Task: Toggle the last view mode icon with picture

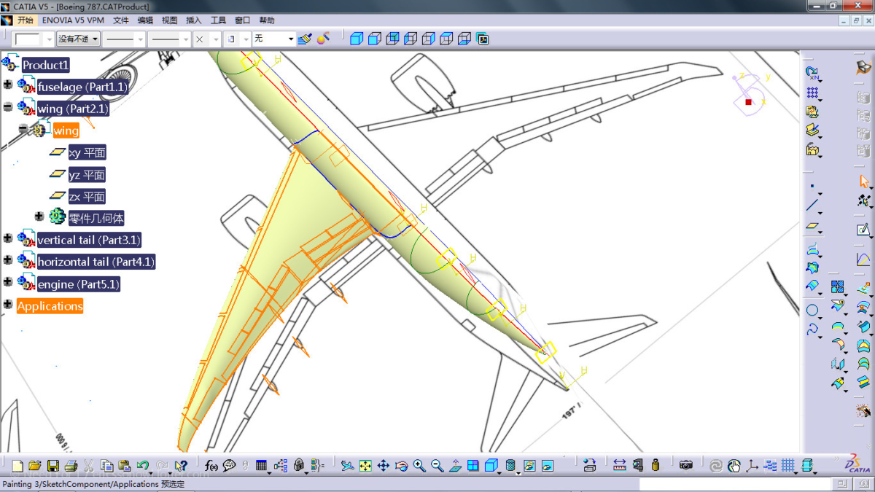Action: [x=483, y=39]
